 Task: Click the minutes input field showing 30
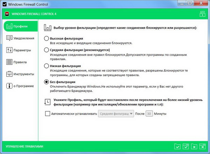(x=149, y=113)
